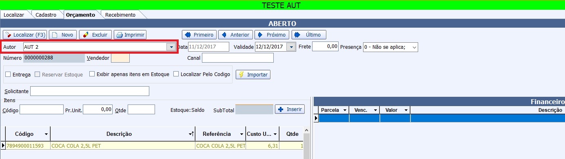Image resolution: width=565 pixels, height=159 pixels.
Task: Expand the Autor dropdown
Action: (171, 47)
